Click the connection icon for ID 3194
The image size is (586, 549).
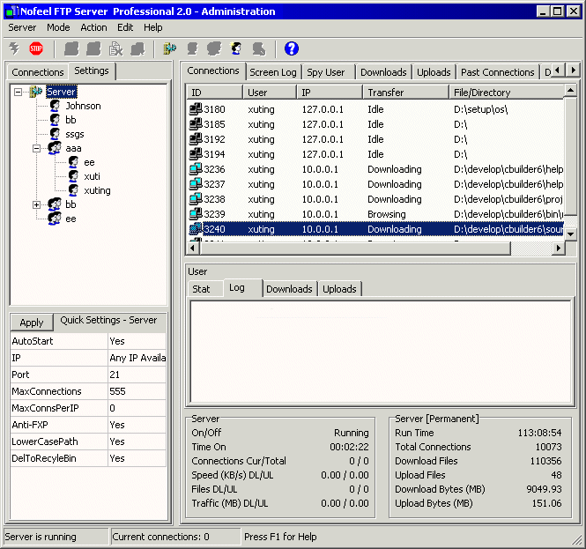click(196, 154)
